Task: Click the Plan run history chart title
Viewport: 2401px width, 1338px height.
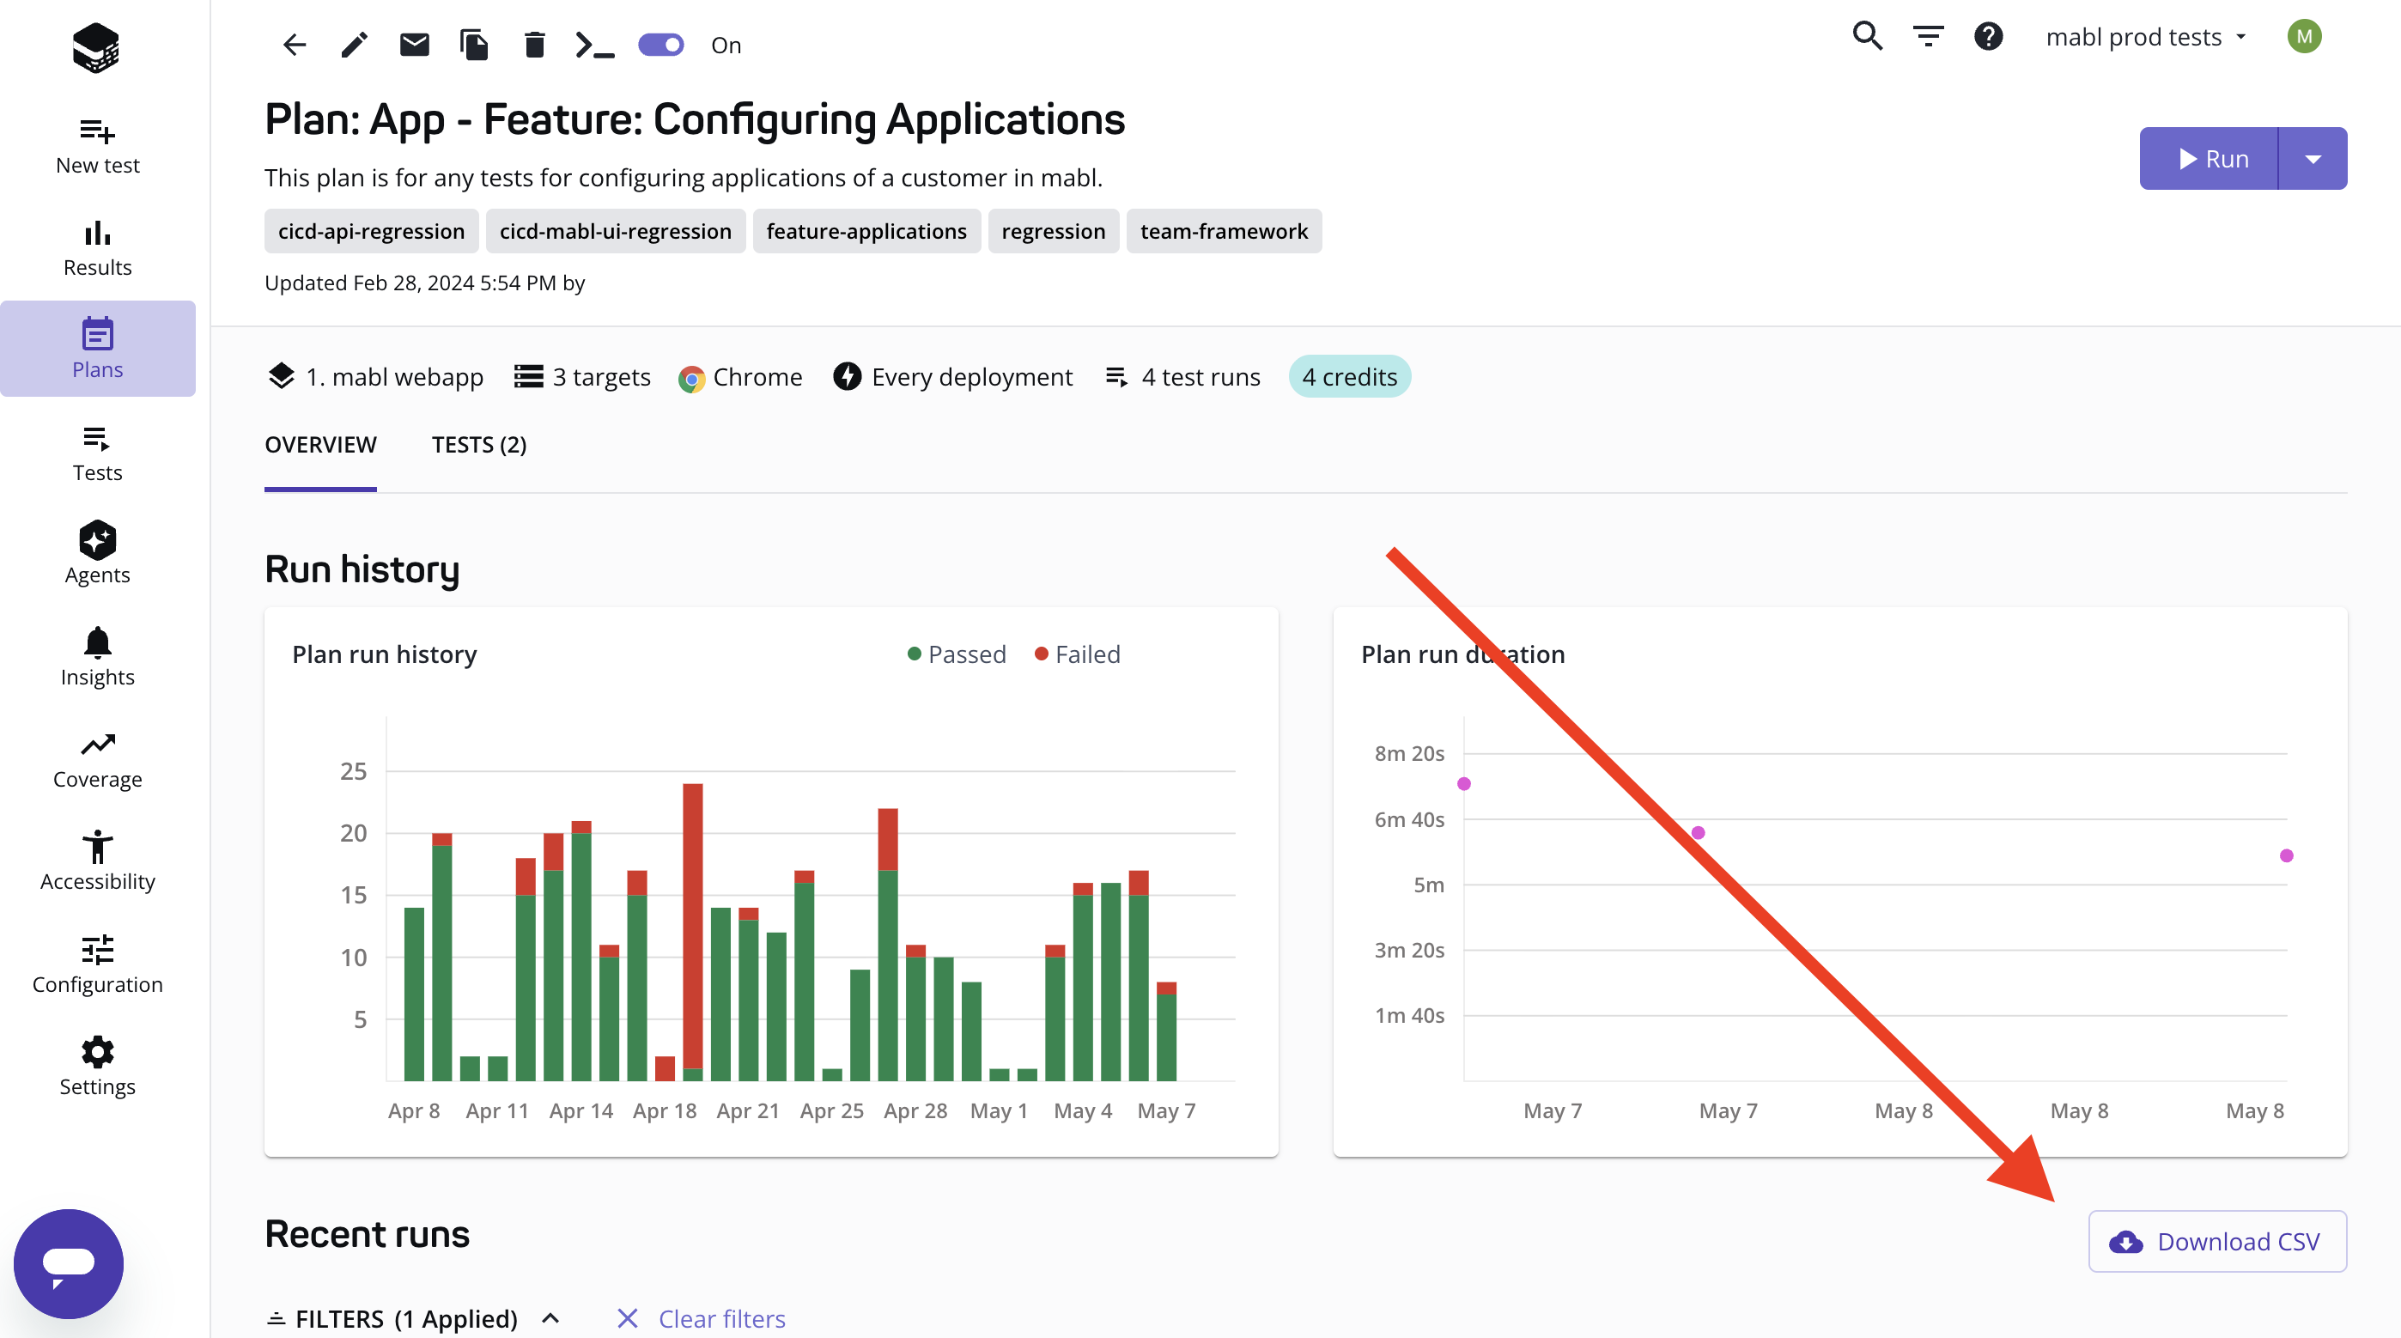Action: [385, 654]
